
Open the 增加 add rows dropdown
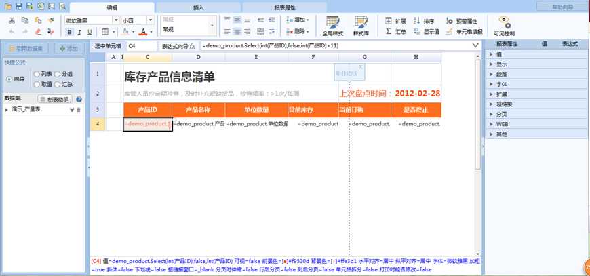click(x=297, y=20)
